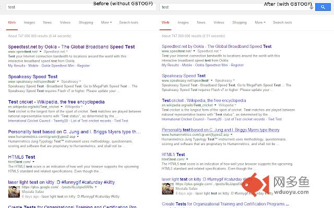Screen dimensions: 334x208
Task: Open Speakeasy Speed Test result, After panel
Action: coord(184,76)
